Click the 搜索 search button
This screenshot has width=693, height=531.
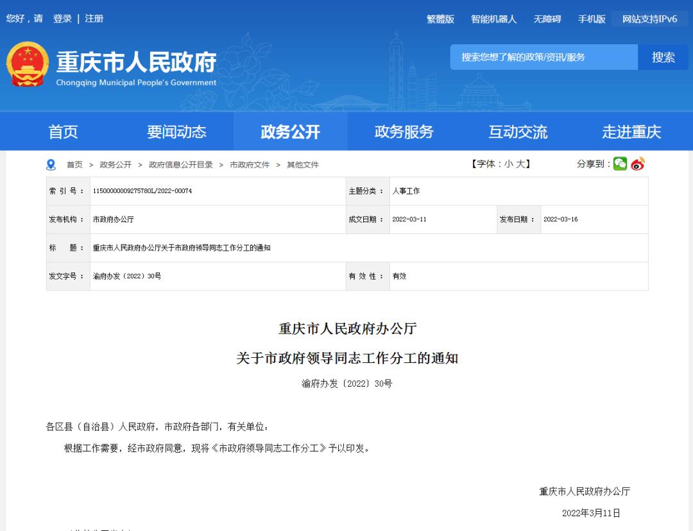[663, 57]
